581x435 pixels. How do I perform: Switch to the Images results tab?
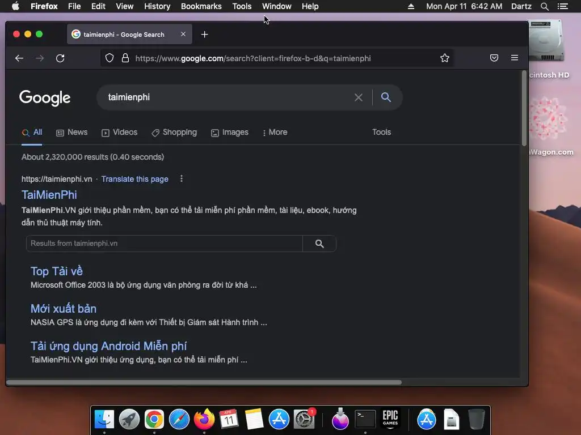[x=230, y=133]
